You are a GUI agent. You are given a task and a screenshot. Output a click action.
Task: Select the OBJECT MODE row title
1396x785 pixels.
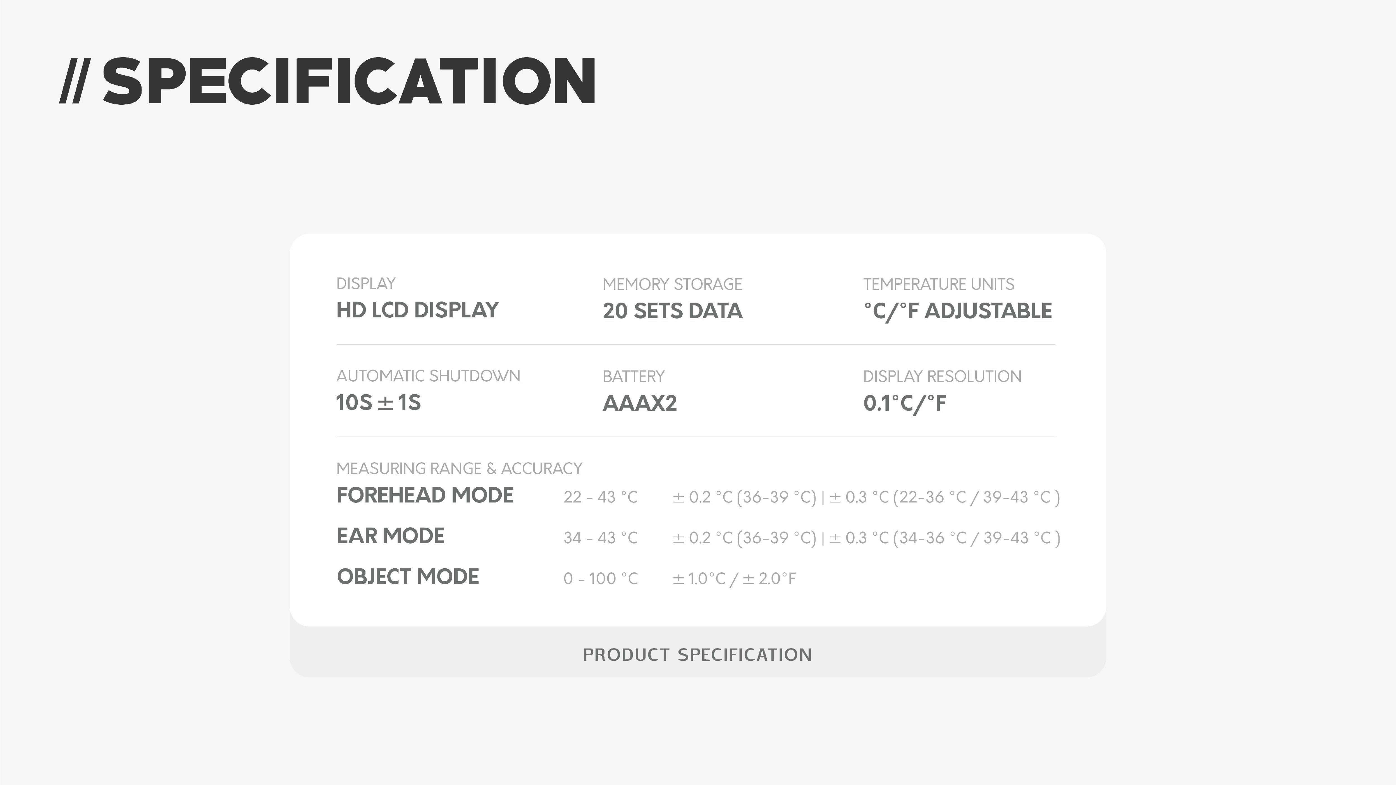(x=408, y=576)
